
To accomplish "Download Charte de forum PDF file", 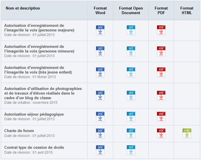I will tap(161, 133).
